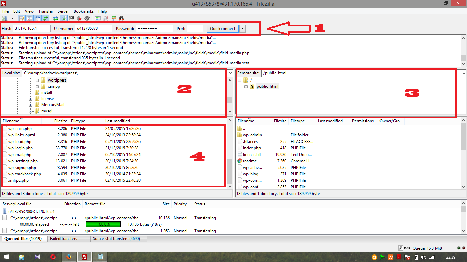Switch to the Failed transfers tab
The width and height of the screenshot is (467, 262).
pos(69,239)
